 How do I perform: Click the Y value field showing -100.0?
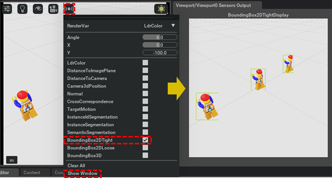tap(160, 53)
